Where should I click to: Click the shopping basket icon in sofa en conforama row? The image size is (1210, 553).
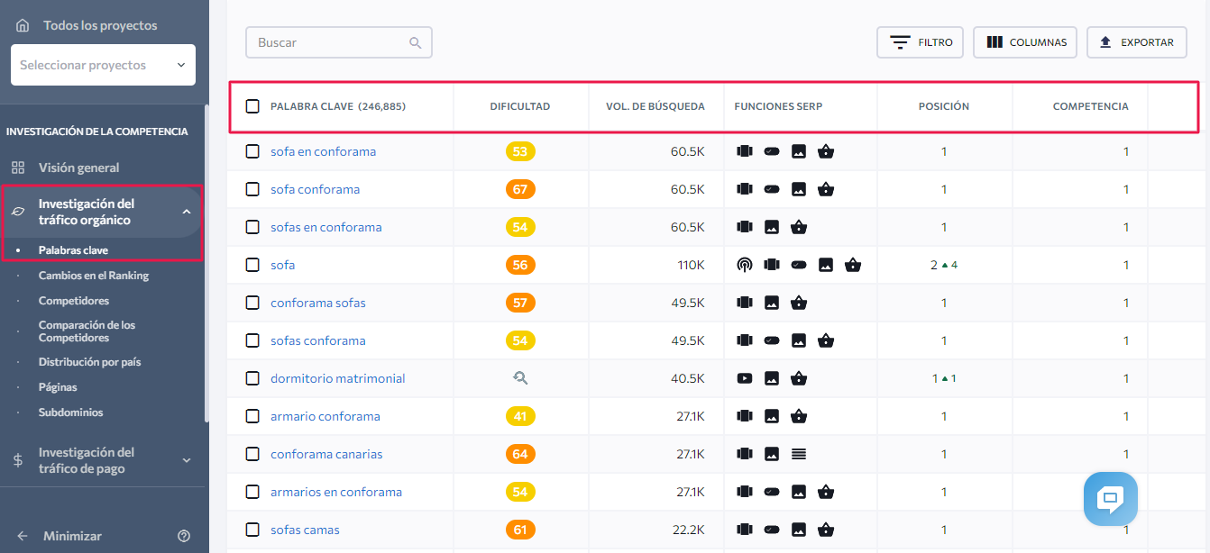tap(825, 151)
